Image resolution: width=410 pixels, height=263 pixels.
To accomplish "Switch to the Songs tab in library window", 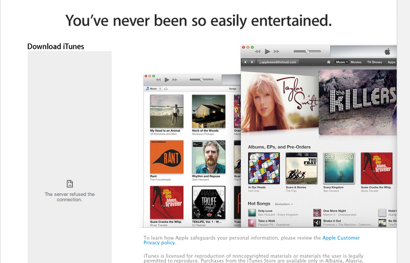I will click(x=233, y=89).
